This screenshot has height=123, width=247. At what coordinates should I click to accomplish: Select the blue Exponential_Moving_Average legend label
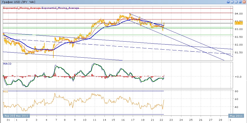pos(60,8)
